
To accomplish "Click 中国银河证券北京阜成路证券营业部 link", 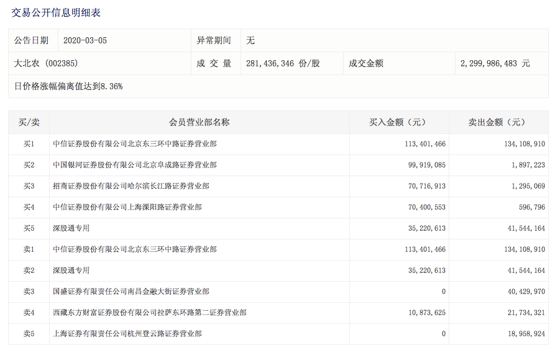I will (135, 165).
